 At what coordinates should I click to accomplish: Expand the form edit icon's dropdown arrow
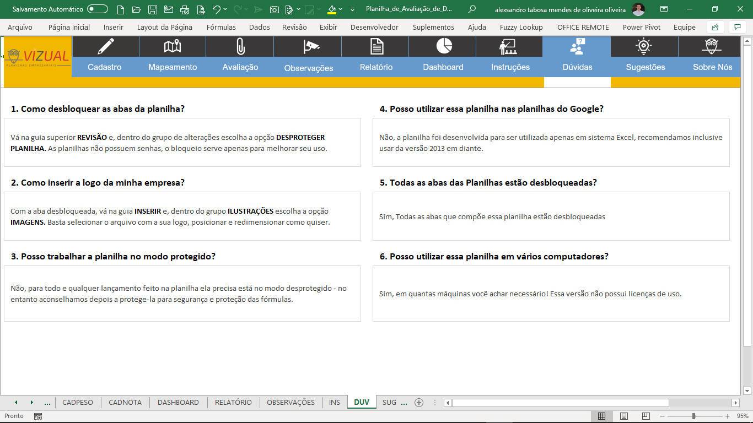point(298,9)
